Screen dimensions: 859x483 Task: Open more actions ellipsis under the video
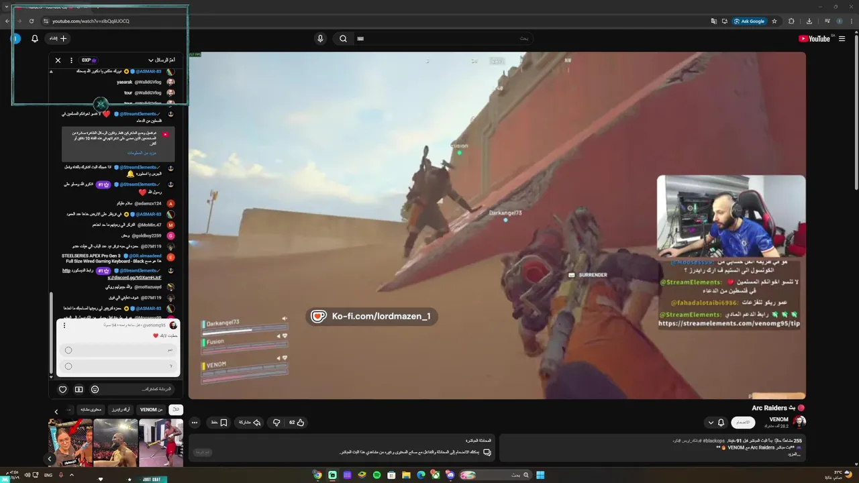195,423
